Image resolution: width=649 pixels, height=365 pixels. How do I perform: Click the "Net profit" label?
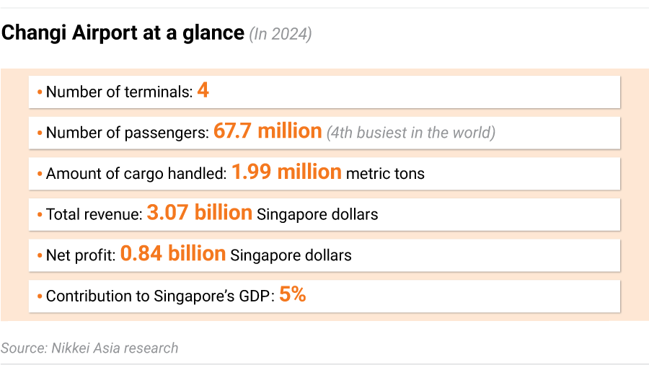(x=81, y=255)
